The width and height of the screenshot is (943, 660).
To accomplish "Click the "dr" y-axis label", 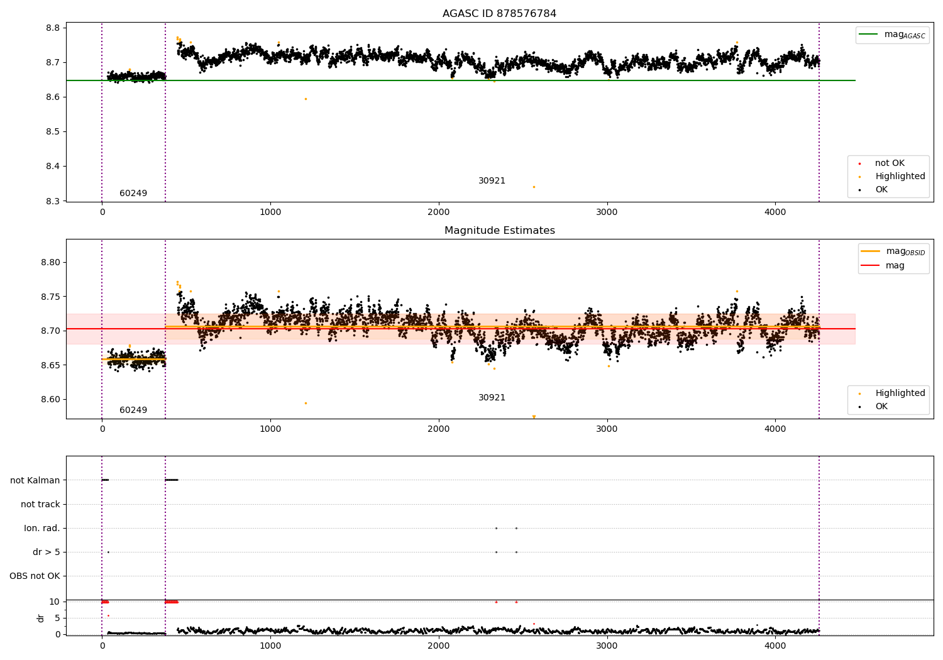I will [41, 618].
